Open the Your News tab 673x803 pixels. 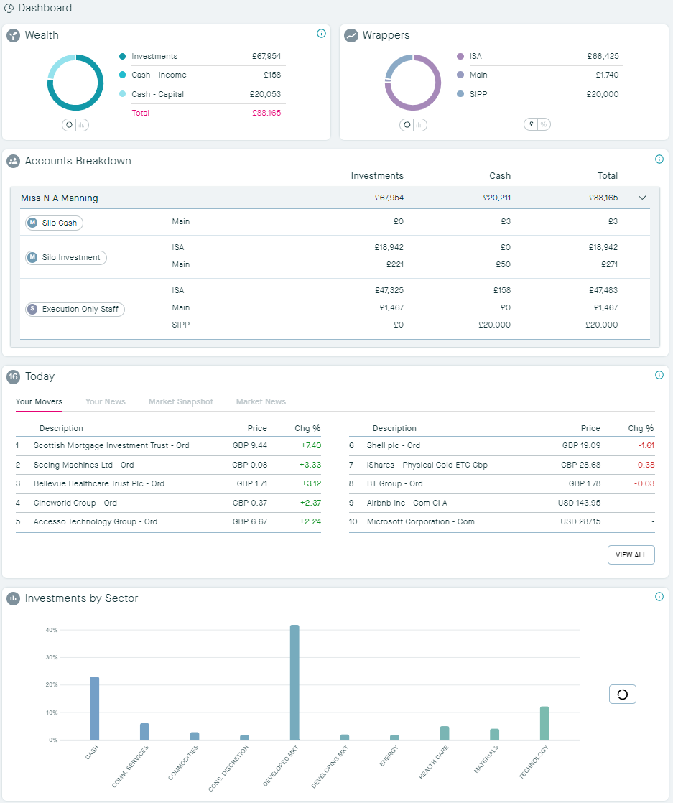point(105,401)
